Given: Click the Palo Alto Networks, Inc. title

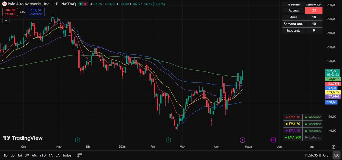Looking at the screenshot, I should 29,4.
